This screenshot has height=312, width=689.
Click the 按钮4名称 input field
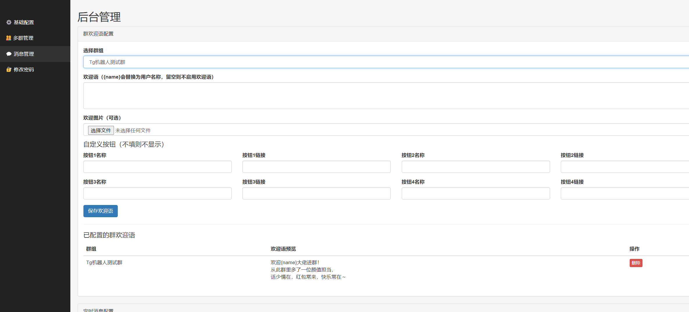pos(476,193)
